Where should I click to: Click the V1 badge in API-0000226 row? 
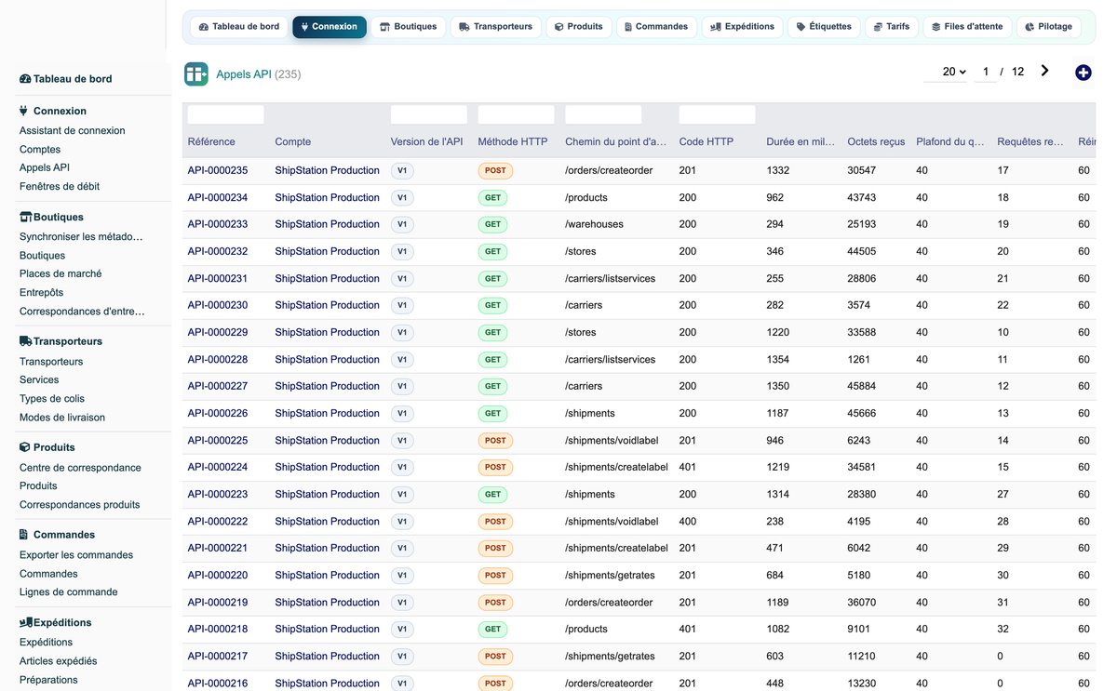[x=402, y=414]
